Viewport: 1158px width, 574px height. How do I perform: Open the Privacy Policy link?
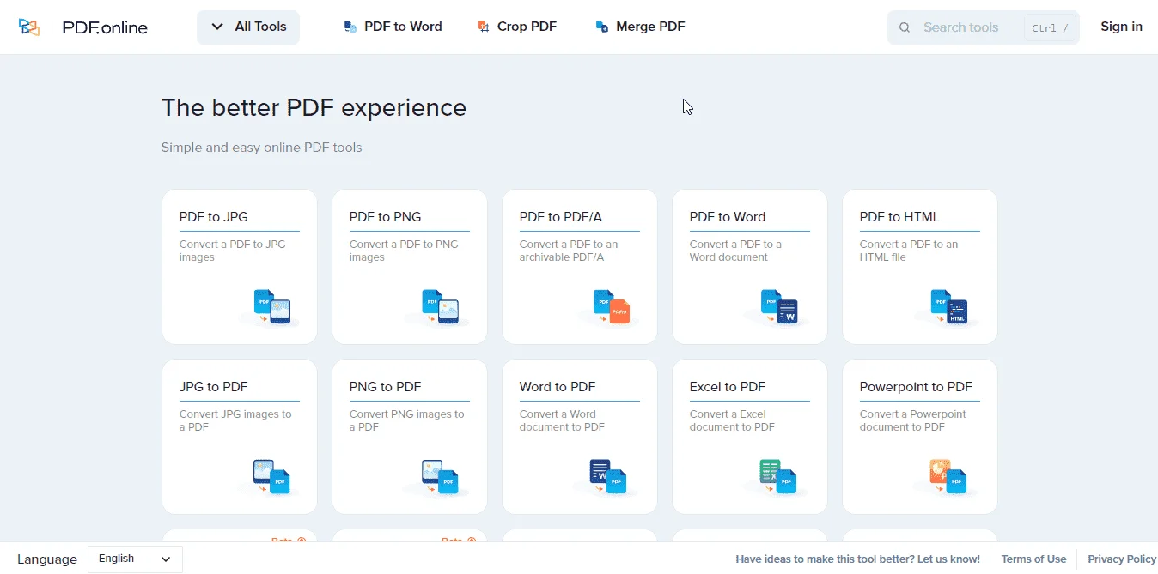click(1122, 559)
